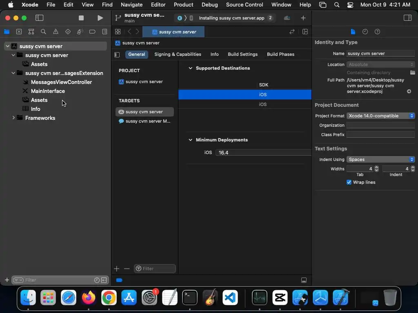Viewport: 418px width, 313px height.
Task: Collapse Supported Destinations section
Action: click(190, 68)
